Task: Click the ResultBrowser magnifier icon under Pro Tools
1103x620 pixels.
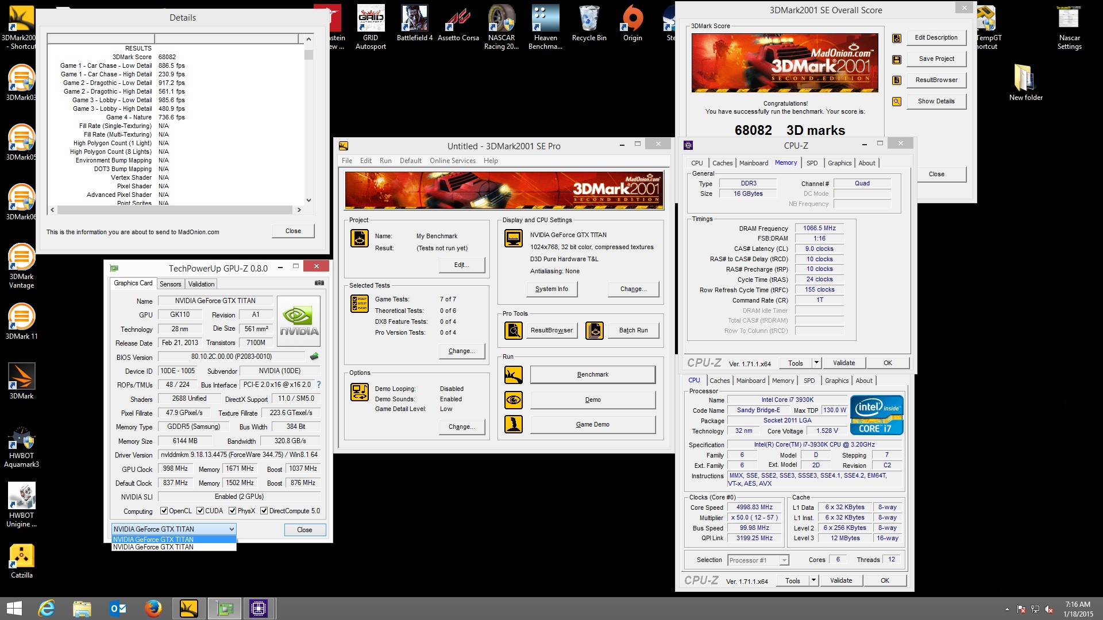Action: tap(514, 330)
